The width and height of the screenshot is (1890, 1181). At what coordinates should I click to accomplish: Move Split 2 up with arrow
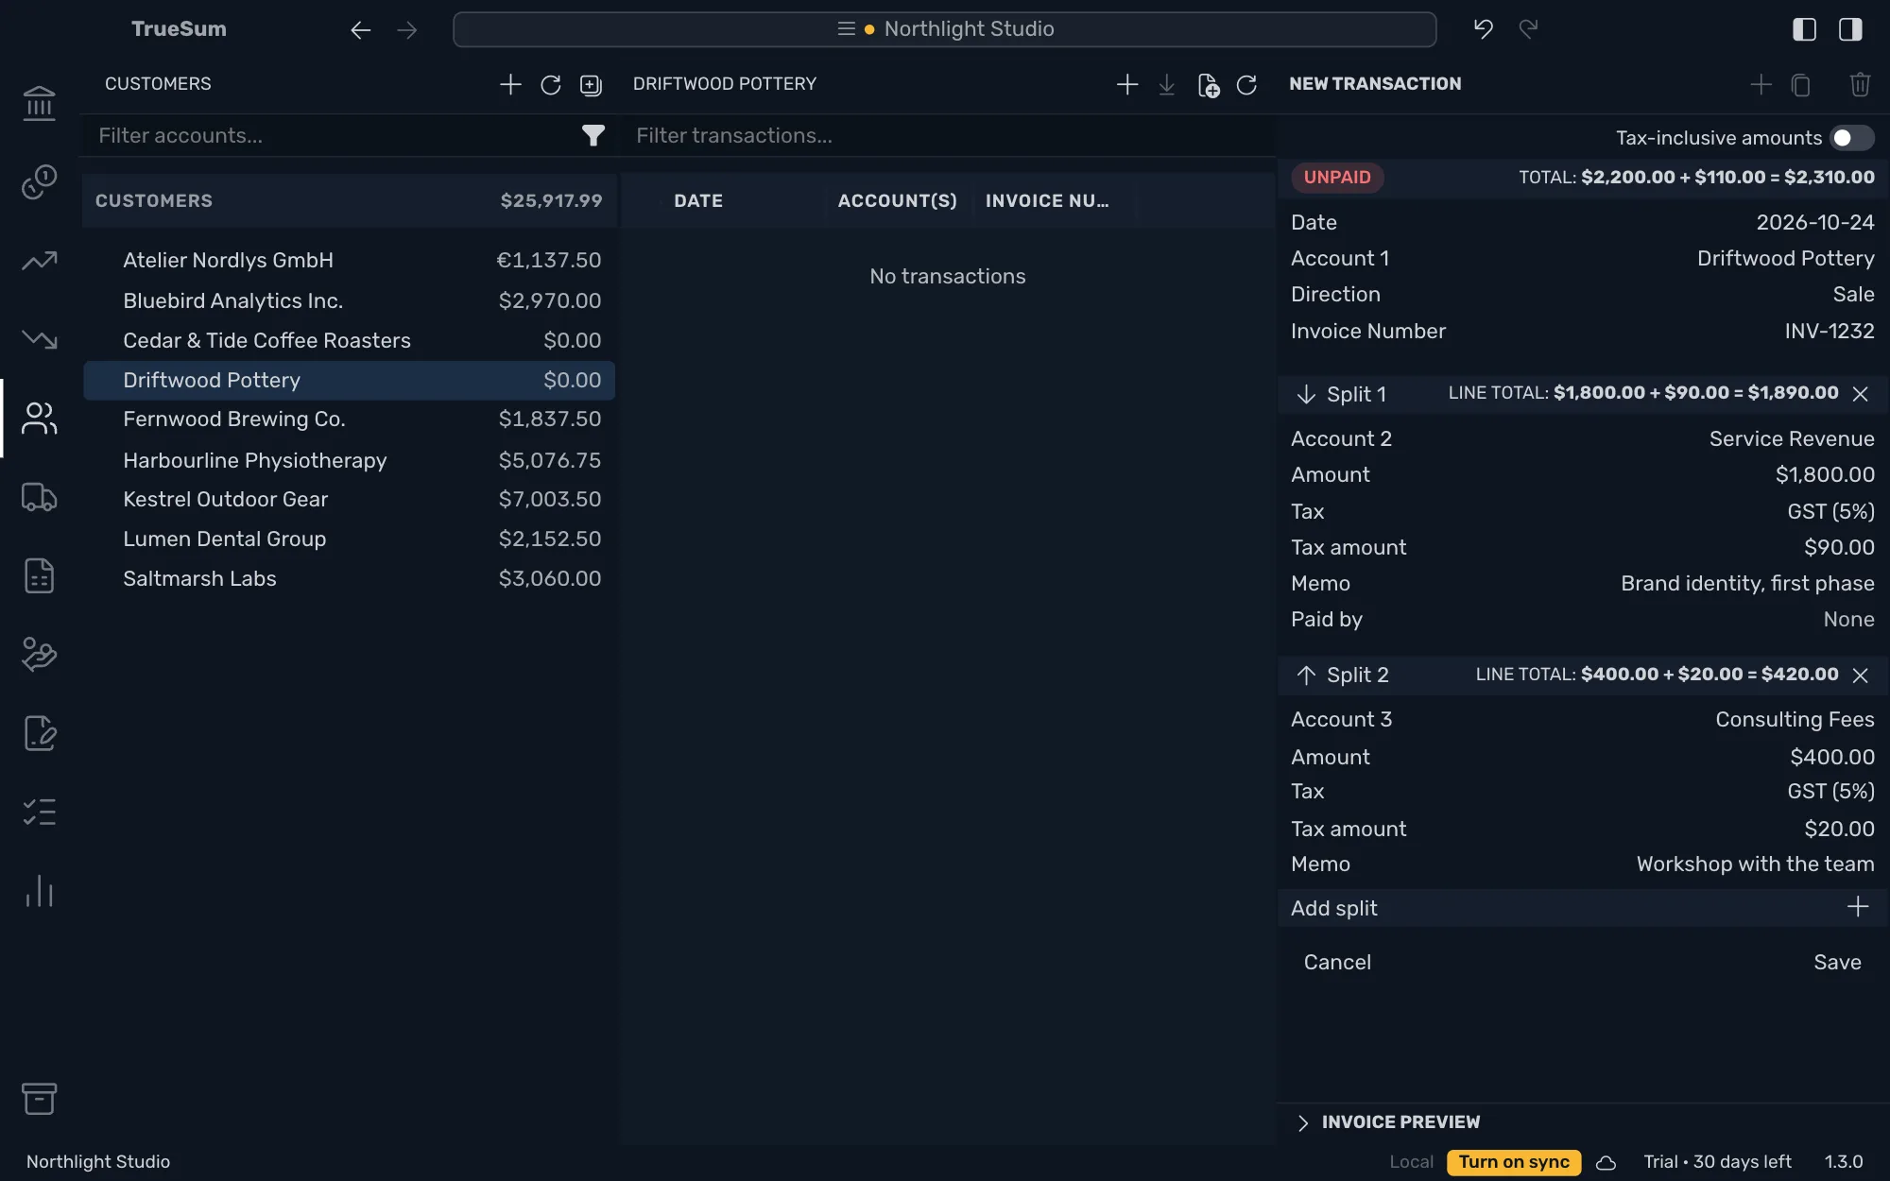[1306, 676]
